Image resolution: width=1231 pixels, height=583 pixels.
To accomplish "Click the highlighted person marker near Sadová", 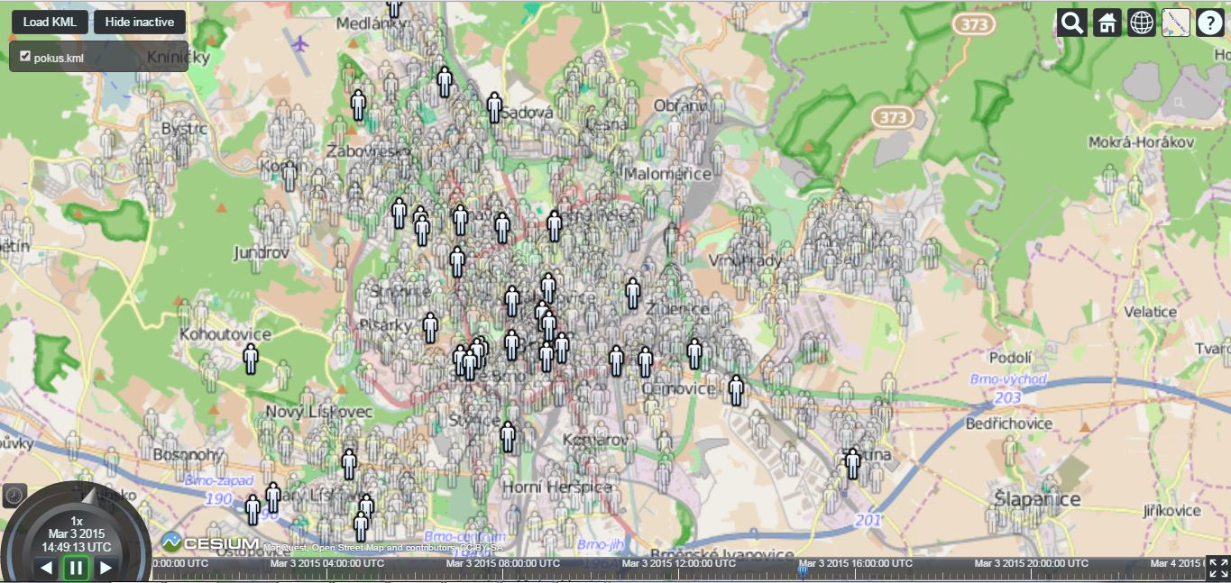I will pyautogui.click(x=493, y=106).
